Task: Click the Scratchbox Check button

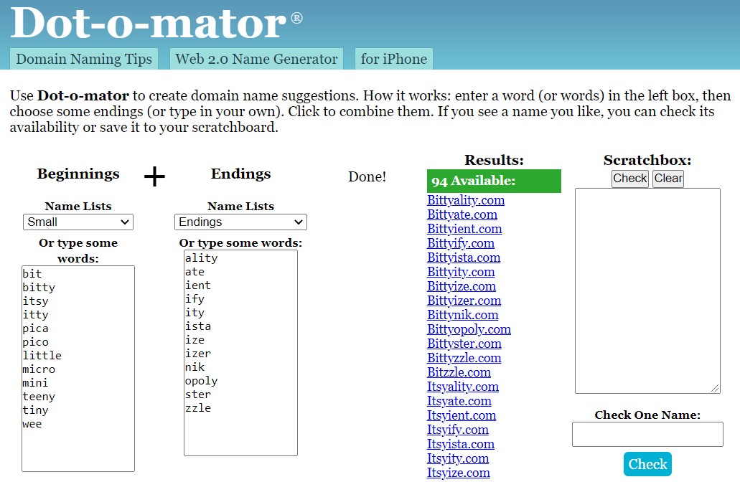Action: (630, 179)
